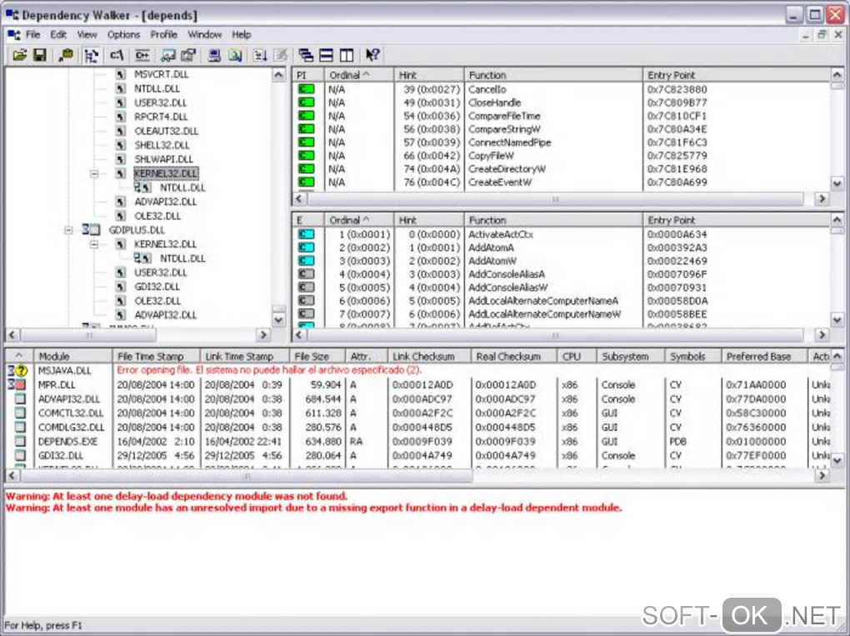Select MSVCRT.DLL in the module tree
The width and height of the screenshot is (850, 636).
point(161,74)
